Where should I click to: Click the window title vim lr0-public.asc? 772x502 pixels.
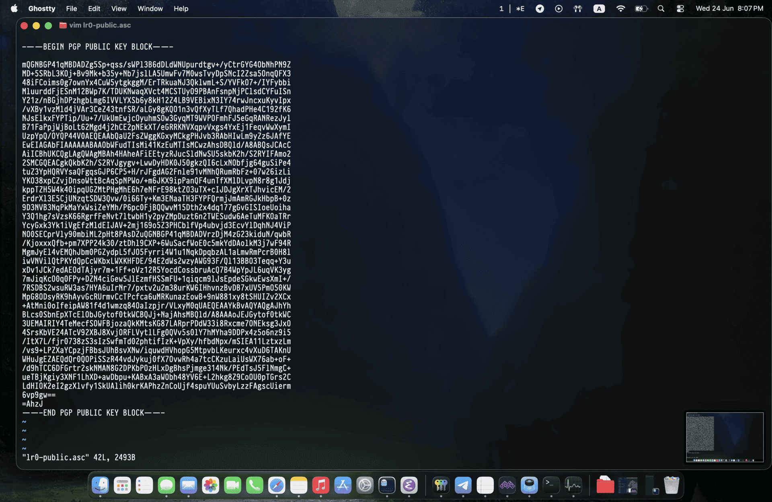(100, 25)
